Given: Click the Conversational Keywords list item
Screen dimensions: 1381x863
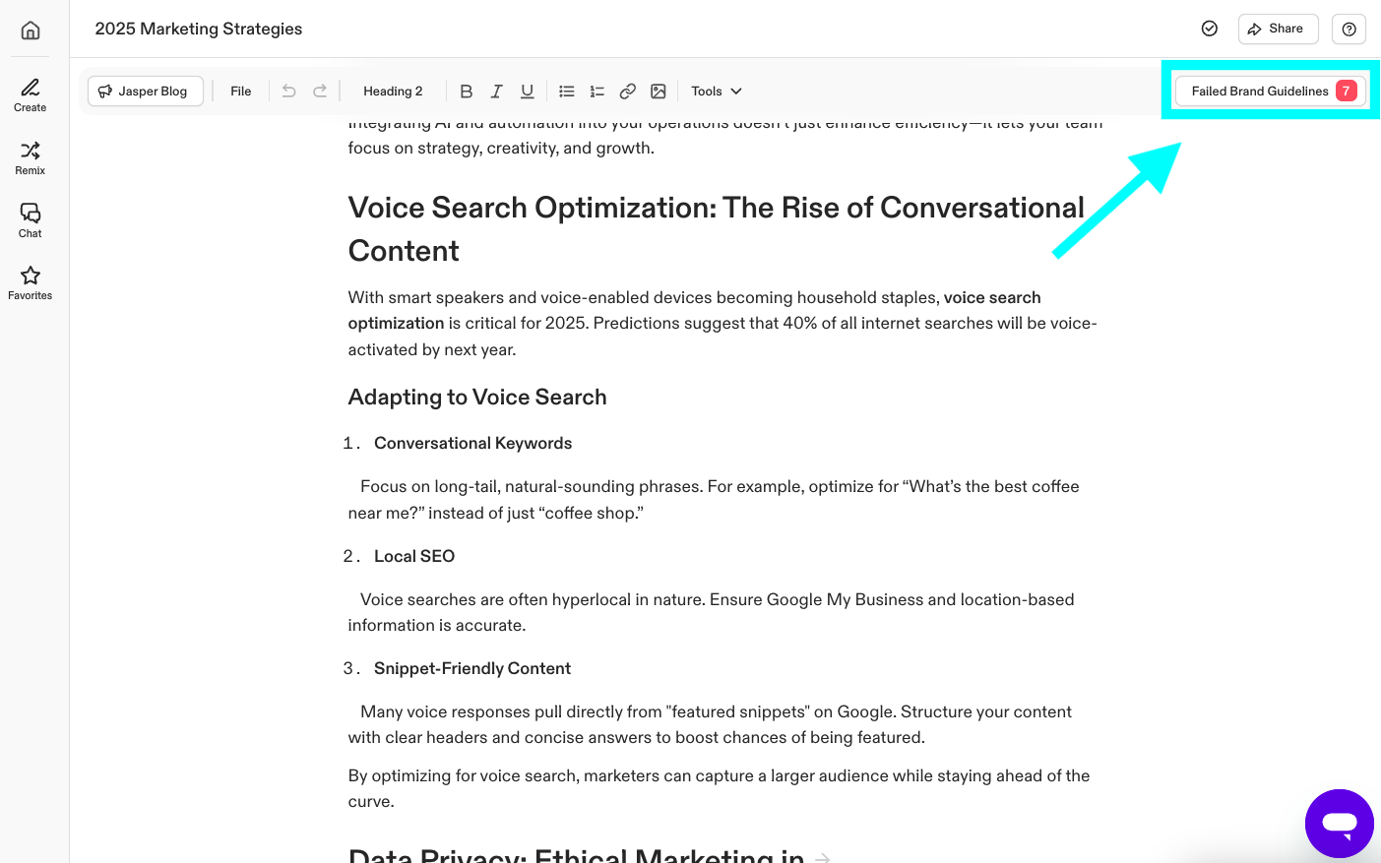Looking at the screenshot, I should [472, 443].
